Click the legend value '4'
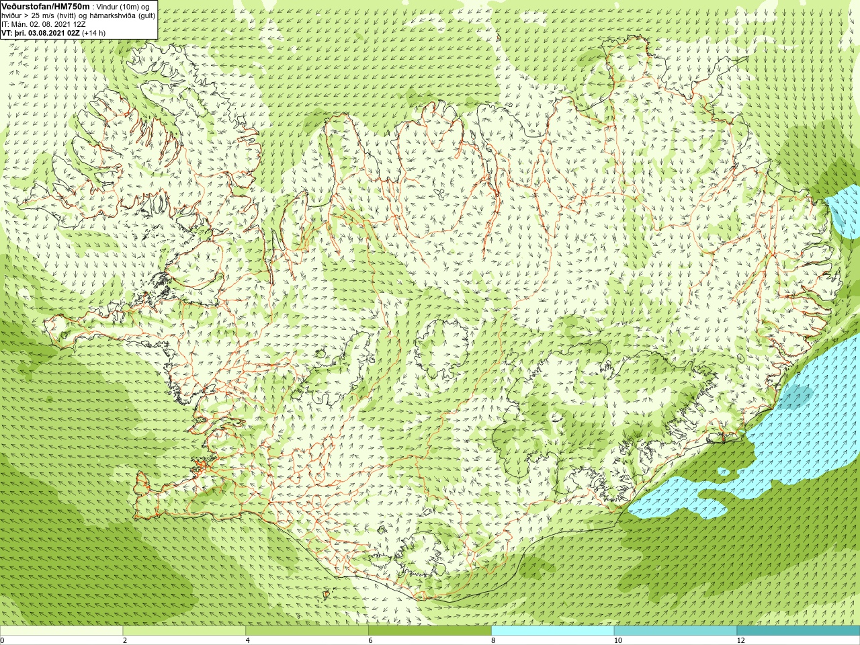Image resolution: width=860 pixels, height=645 pixels. [x=248, y=640]
